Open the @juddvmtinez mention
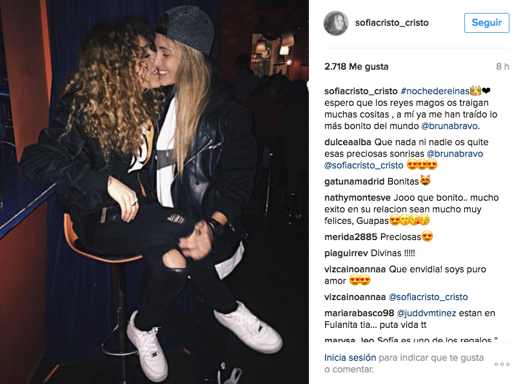The width and height of the screenshot is (523, 384). pos(426,313)
